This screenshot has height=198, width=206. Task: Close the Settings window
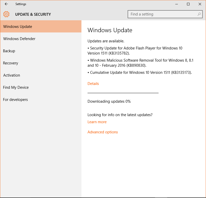pyautogui.click(x=200, y=4)
